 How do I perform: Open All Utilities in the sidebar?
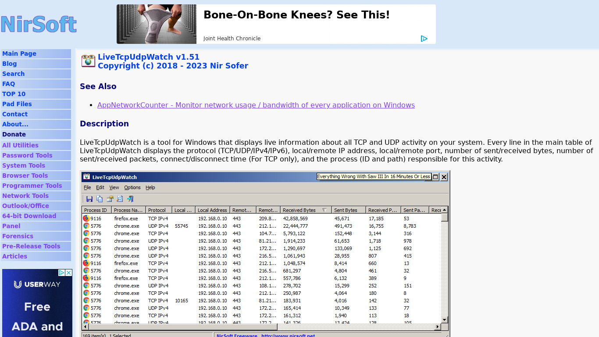point(20,145)
